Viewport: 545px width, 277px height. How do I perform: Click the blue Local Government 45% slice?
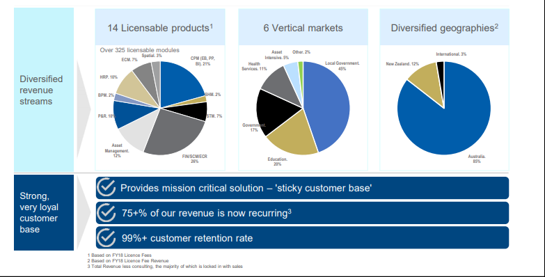(x=329, y=106)
